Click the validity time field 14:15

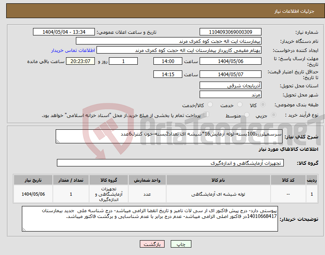(x=168, y=74)
